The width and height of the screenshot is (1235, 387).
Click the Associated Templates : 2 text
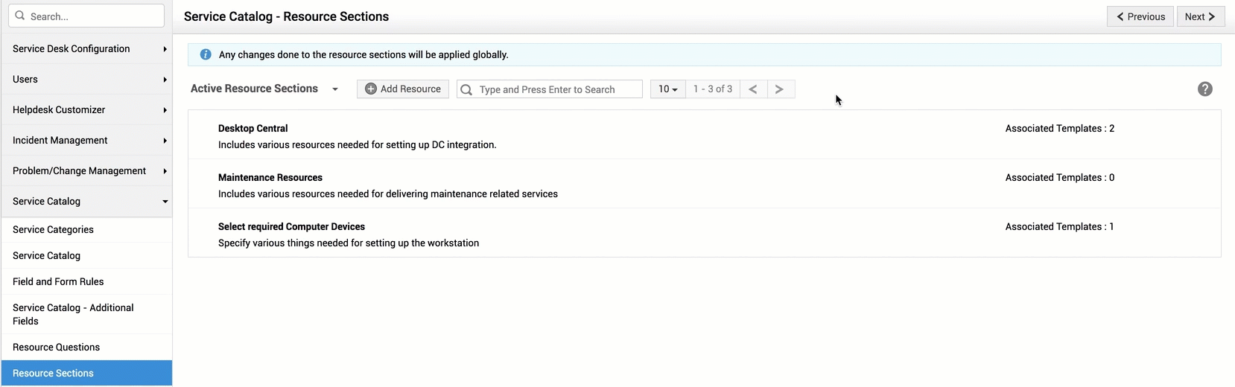point(1060,128)
